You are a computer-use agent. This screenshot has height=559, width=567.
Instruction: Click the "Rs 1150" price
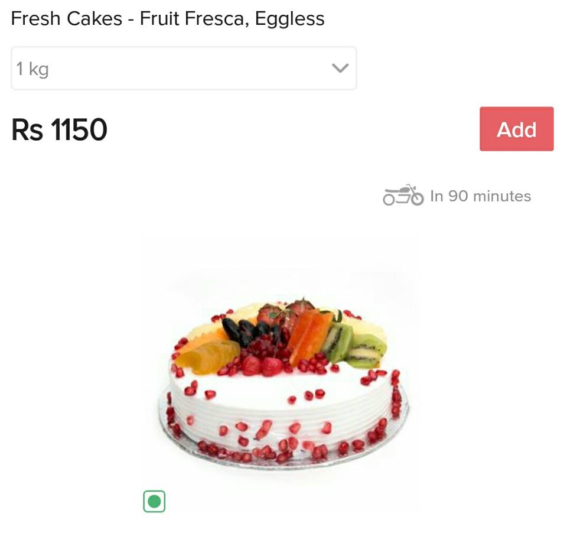(x=59, y=130)
